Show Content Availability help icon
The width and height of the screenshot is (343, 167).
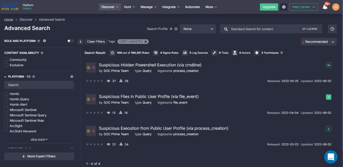point(42,53)
